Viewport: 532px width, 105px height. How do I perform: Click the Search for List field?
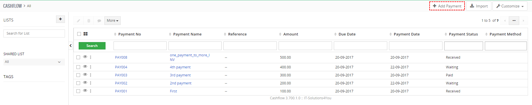click(34, 33)
